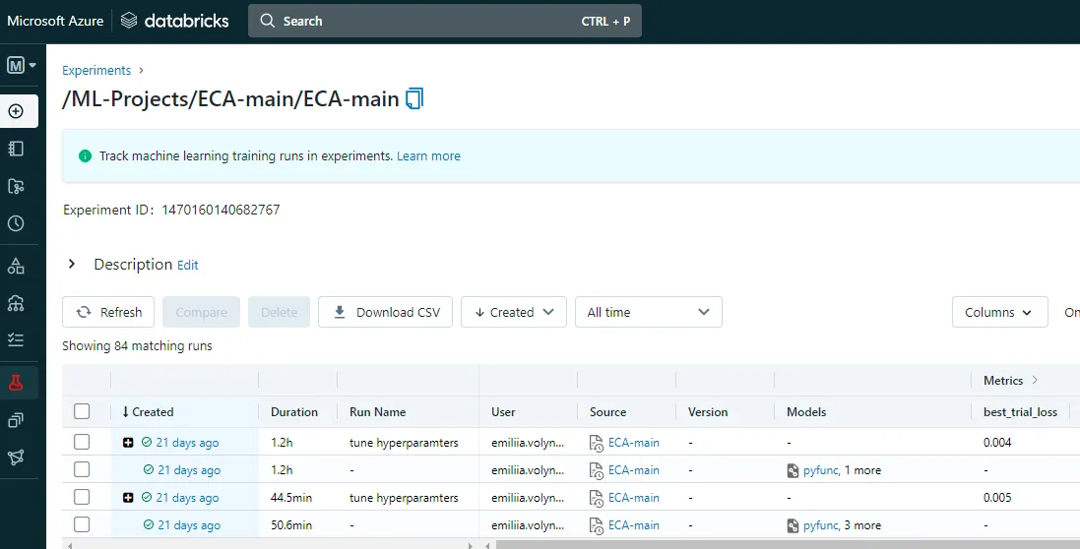Sort by Created column header
The image size is (1080, 549).
pyautogui.click(x=148, y=412)
